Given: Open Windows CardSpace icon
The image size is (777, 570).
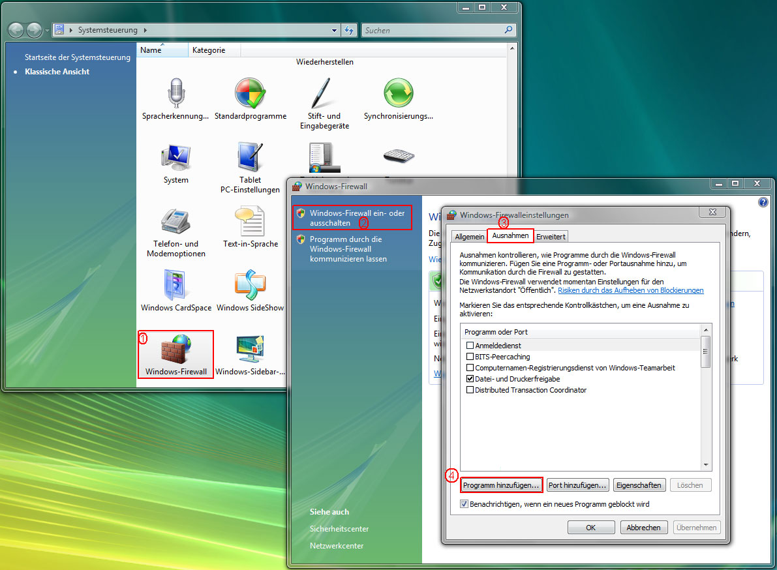Looking at the screenshot, I should click(176, 291).
